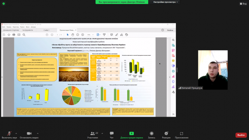Add the document to starred favorites
Viewport: 249px width, 140px height.
coord(9,35)
